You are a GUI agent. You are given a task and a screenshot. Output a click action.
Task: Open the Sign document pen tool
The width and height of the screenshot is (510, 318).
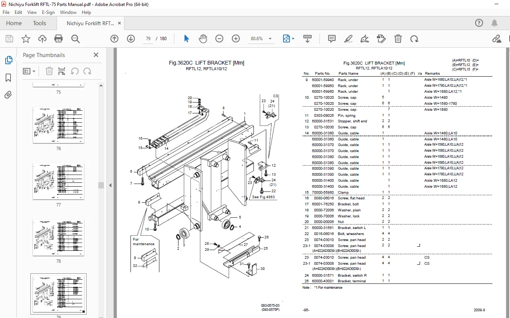coord(364,39)
